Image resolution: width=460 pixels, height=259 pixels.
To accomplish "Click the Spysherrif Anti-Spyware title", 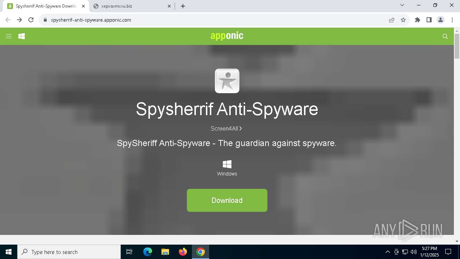I will point(227,109).
